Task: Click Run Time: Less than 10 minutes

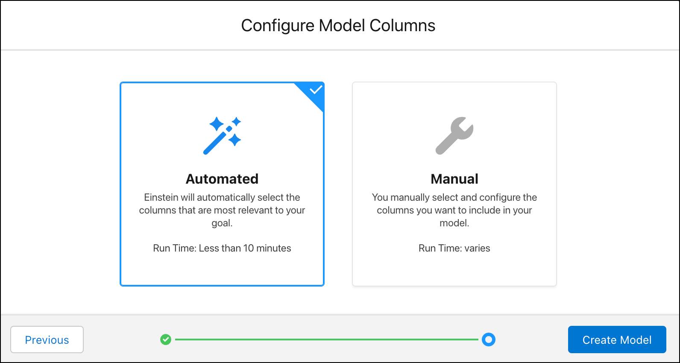Action: (222, 248)
